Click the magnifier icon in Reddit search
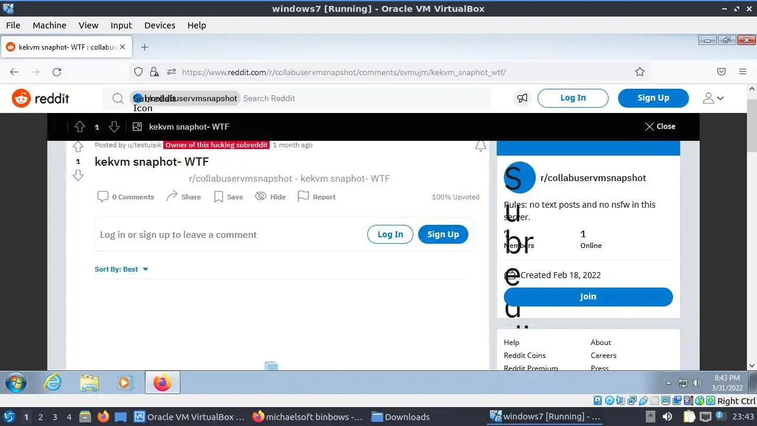 click(118, 98)
